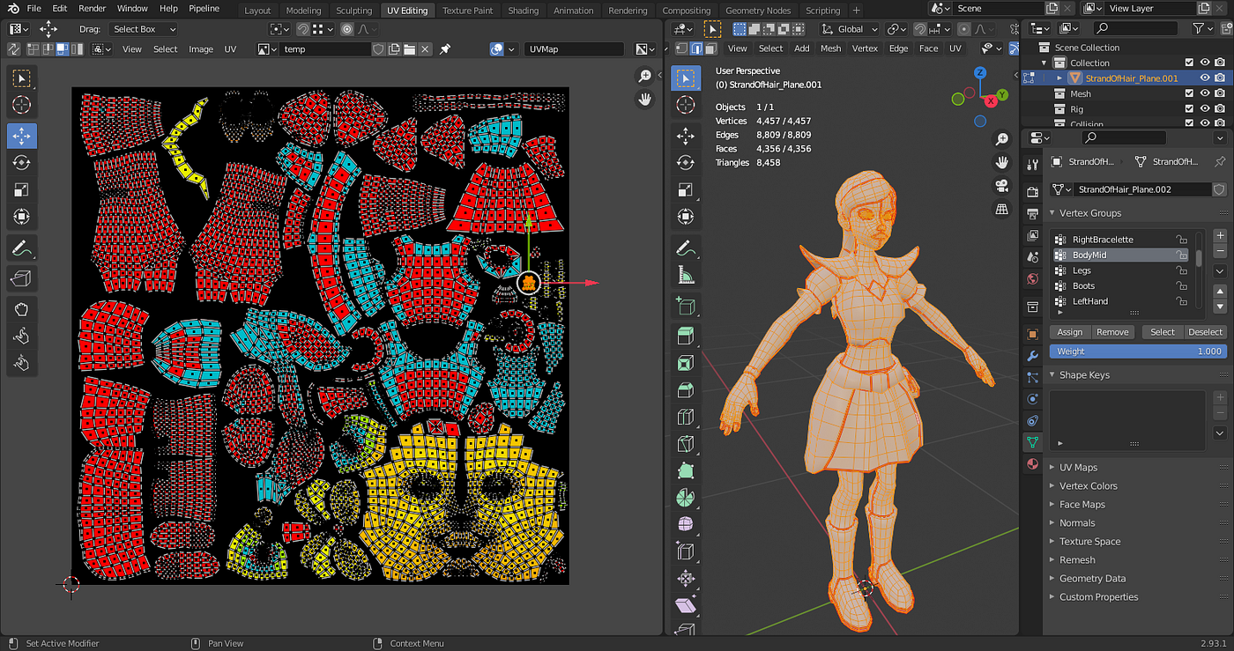Screen dimensions: 1234x651
Task: Open the Mesh menu in 3D viewport
Action: [x=831, y=48]
